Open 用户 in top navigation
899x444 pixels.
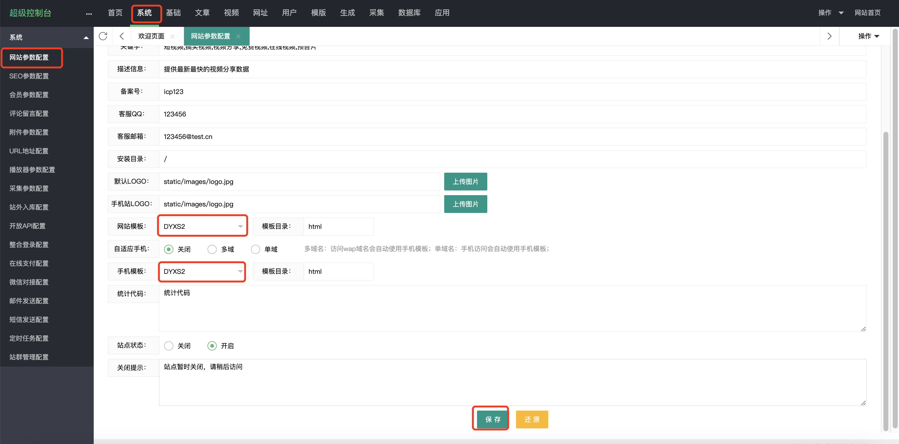click(x=289, y=13)
